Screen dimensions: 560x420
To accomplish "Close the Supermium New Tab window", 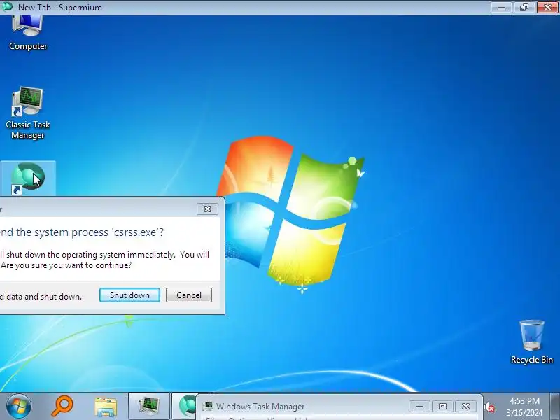I will pyautogui.click(x=547, y=7).
